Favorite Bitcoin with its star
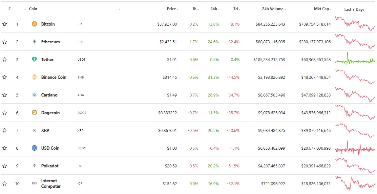 tap(5, 24)
